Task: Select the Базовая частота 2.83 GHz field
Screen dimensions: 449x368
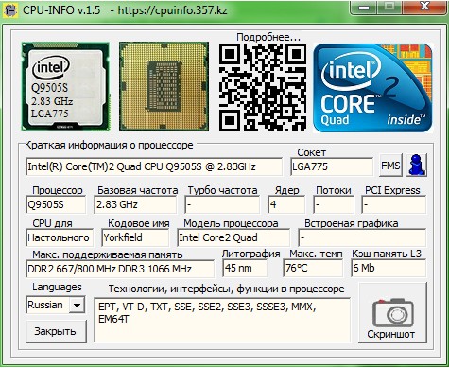Action: (135, 204)
